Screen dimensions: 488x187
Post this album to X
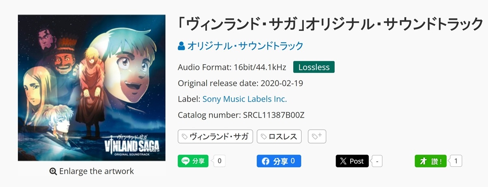point(352,161)
